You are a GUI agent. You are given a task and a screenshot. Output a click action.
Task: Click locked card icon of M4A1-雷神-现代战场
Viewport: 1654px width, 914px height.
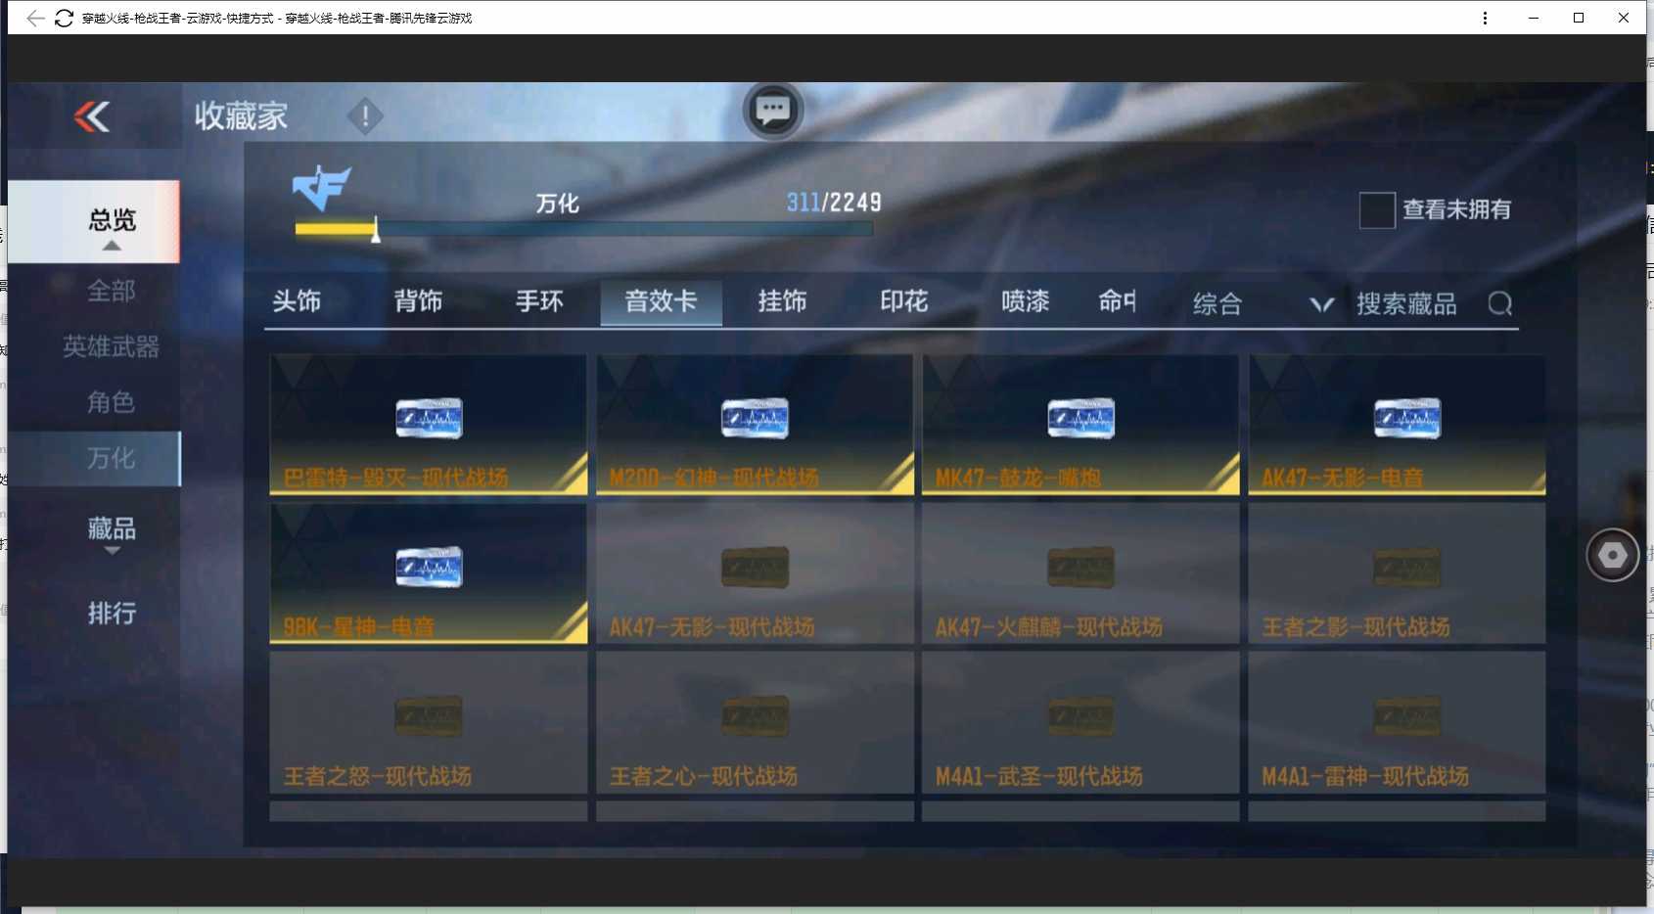[x=1407, y=716]
